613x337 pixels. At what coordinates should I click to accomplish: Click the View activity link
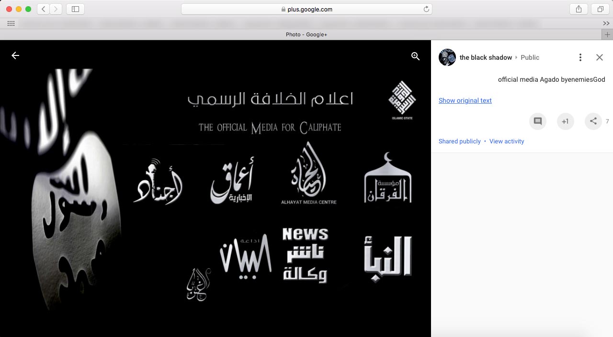(506, 141)
